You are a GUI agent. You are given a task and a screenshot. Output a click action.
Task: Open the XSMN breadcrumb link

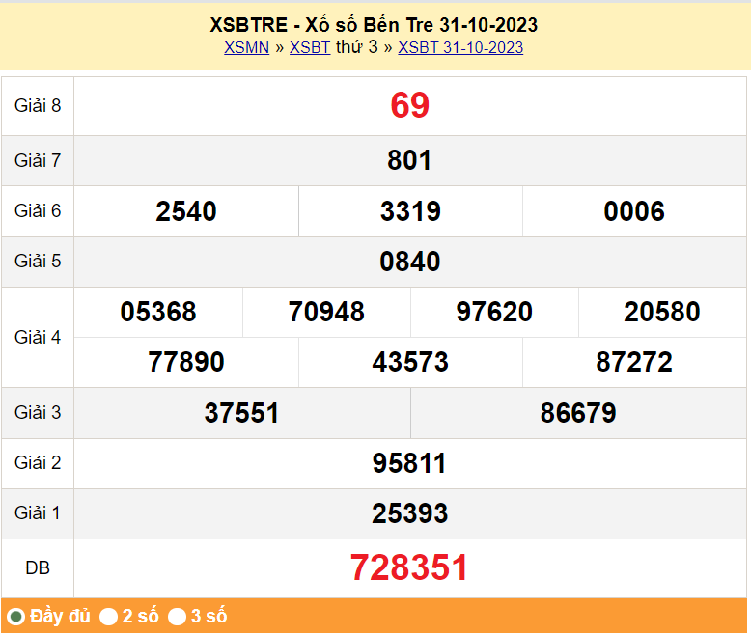246,47
